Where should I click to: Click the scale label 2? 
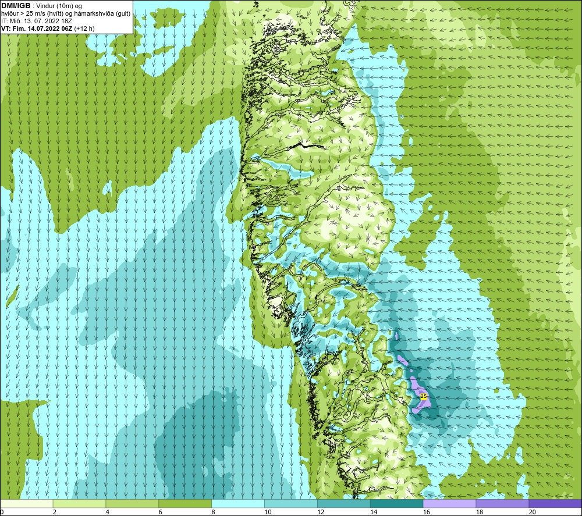[55, 512]
